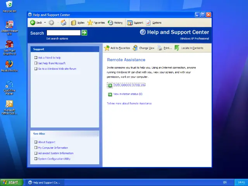Click the EN language indicator

point(225,183)
